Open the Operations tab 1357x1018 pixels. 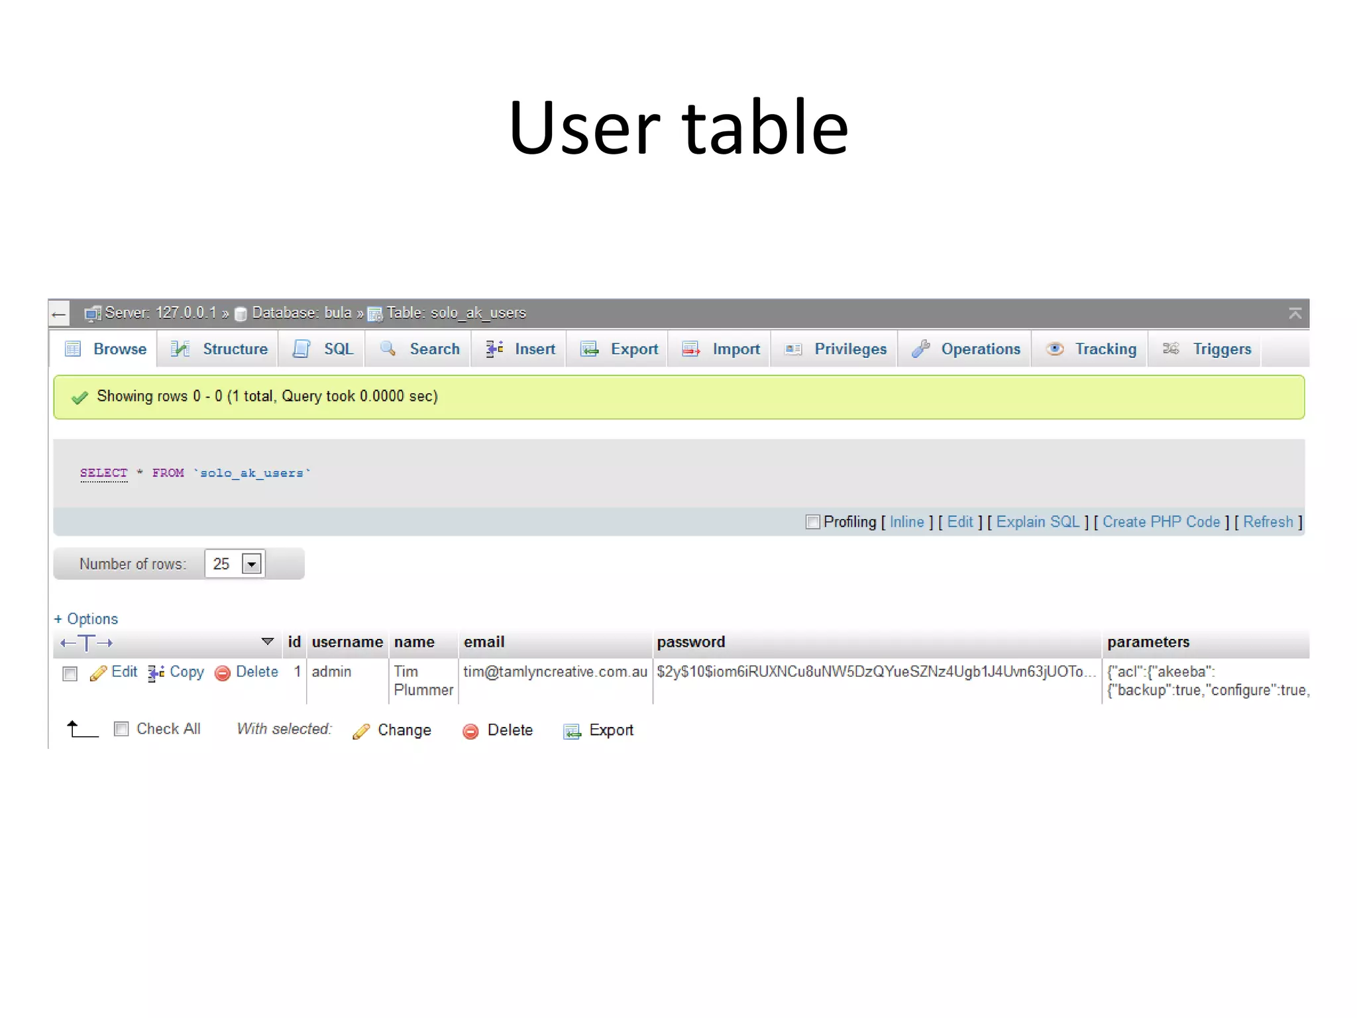pyautogui.click(x=965, y=349)
